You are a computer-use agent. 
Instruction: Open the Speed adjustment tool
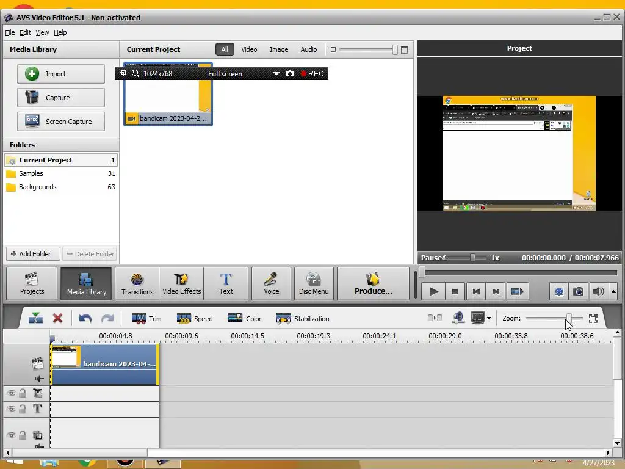(x=195, y=319)
